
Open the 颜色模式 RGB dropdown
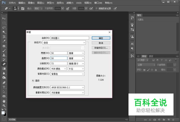tap(59, 69)
